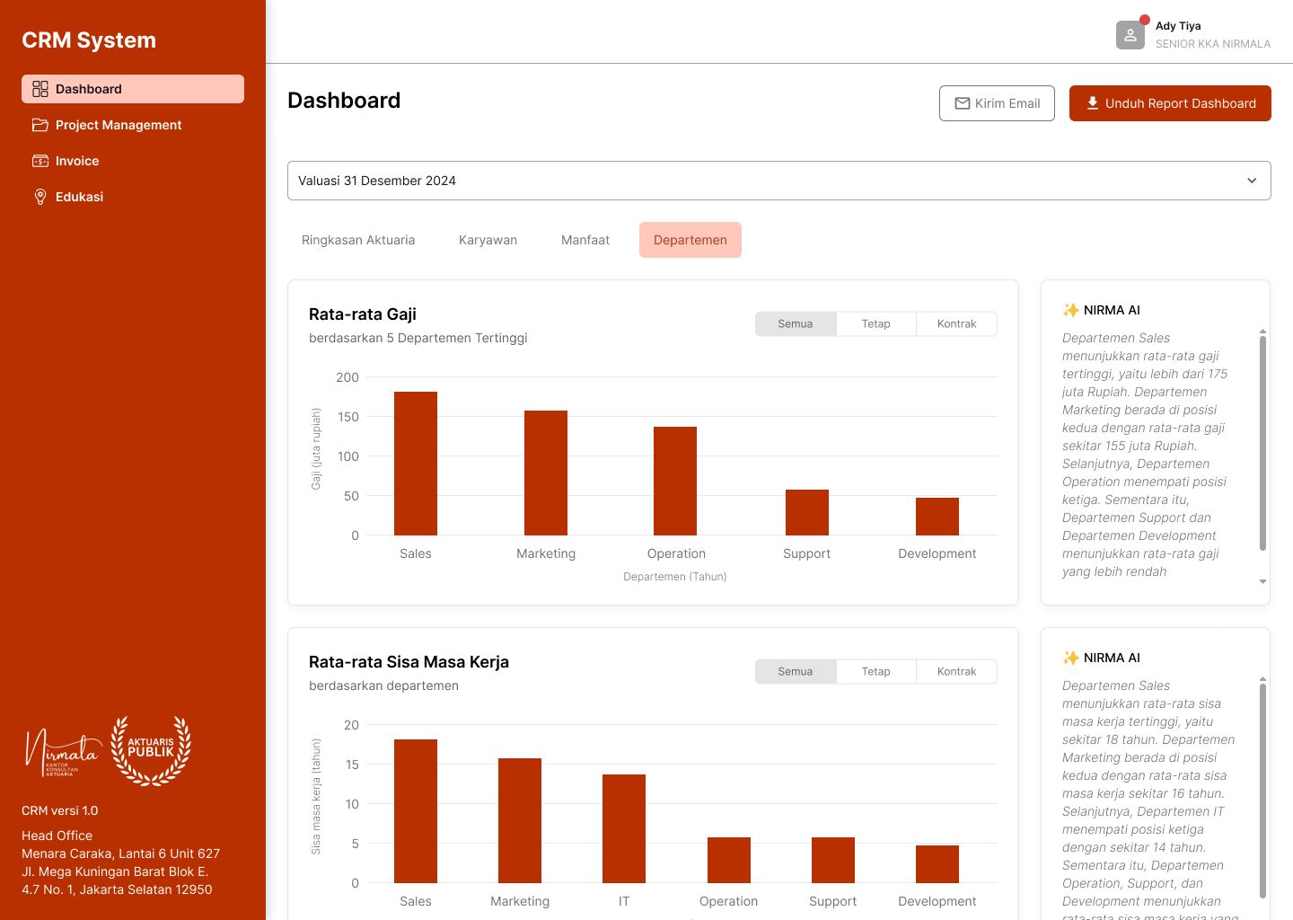The image size is (1293, 920).
Task: Click the Invoice icon in the sidebar
Action: pyautogui.click(x=40, y=161)
